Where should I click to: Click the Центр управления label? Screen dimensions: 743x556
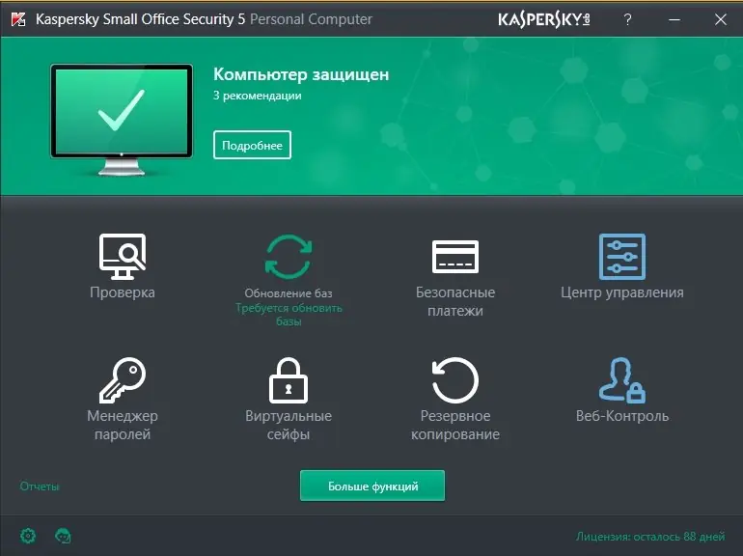click(x=622, y=292)
